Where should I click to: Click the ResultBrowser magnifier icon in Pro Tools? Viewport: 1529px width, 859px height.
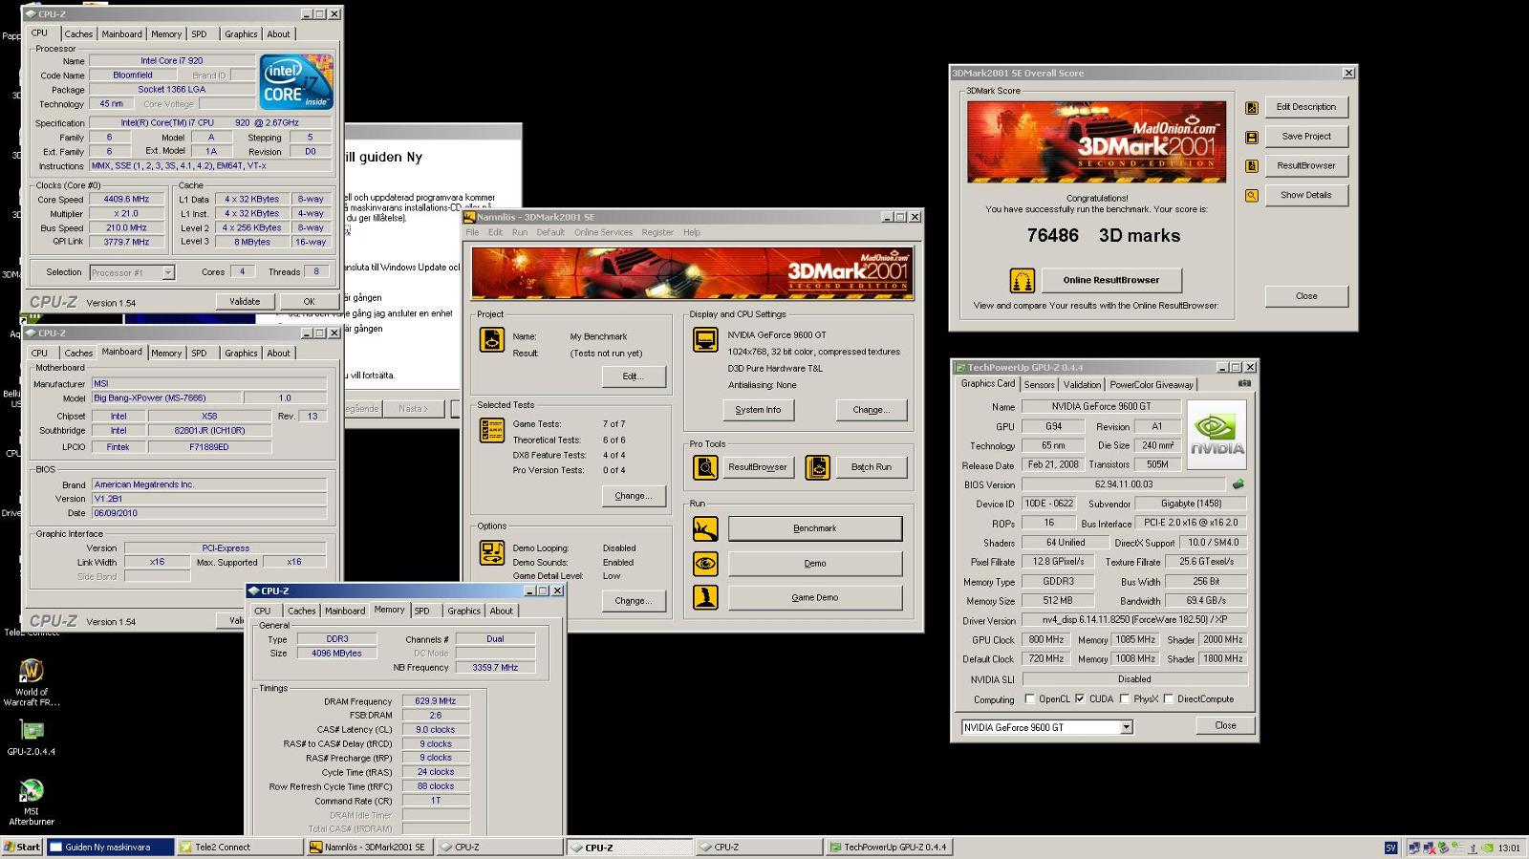coord(705,467)
